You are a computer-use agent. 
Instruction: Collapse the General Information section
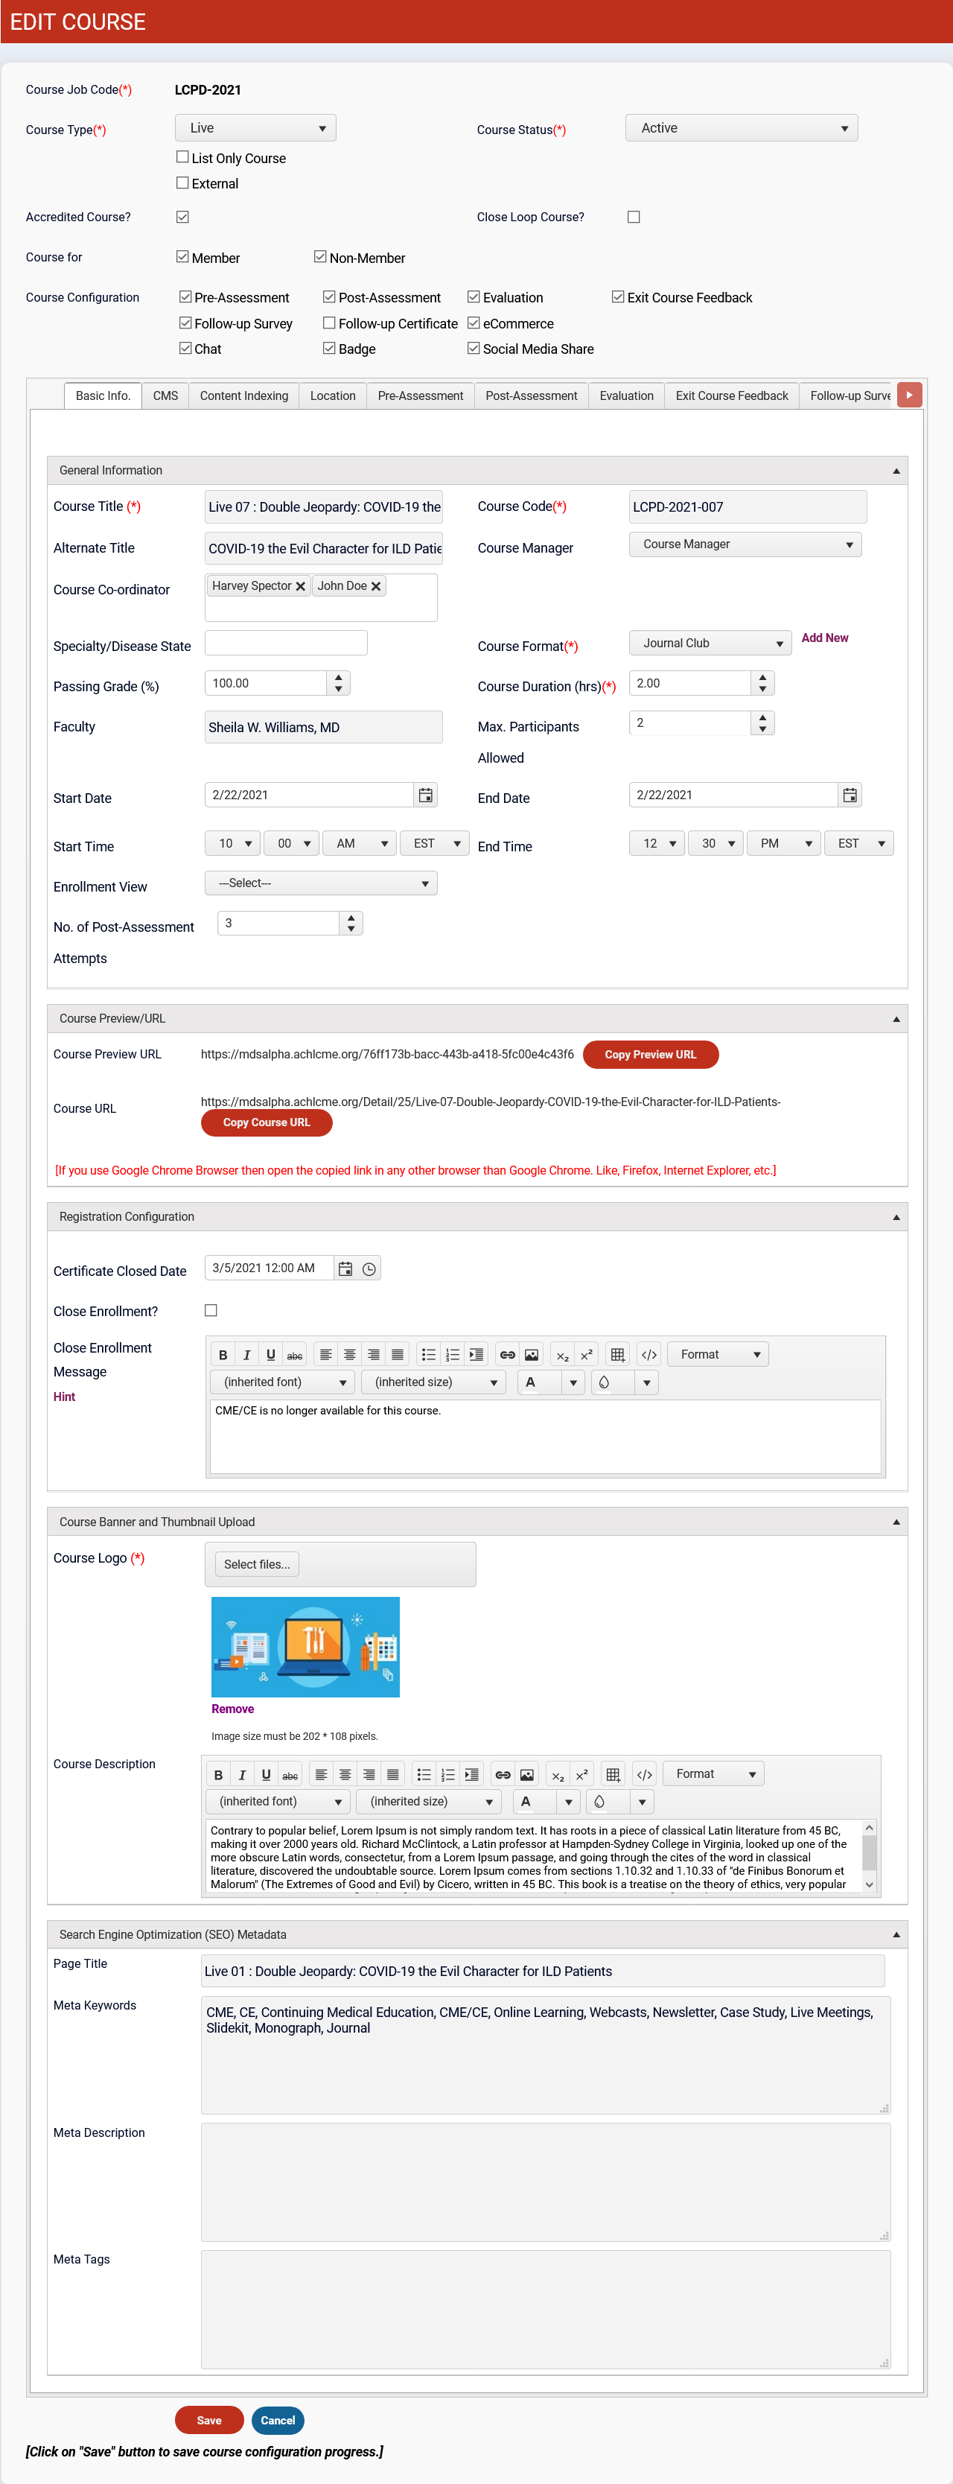coord(895,471)
